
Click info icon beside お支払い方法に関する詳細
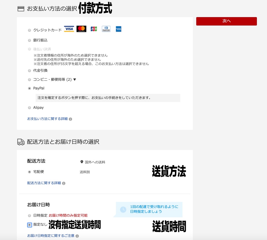tap(70, 119)
